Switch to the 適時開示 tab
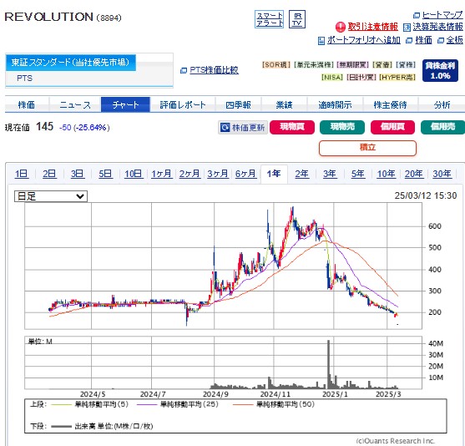 point(335,104)
